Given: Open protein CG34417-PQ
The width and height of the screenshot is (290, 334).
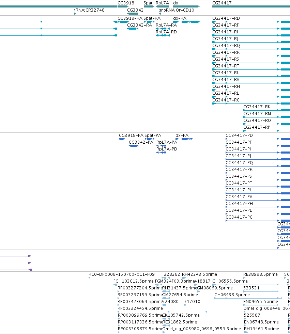Looking at the screenshot, I should pyautogui.click(x=239, y=163).
